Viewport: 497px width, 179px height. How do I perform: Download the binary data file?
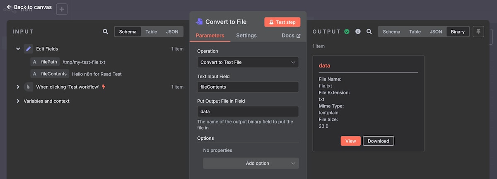click(379, 141)
